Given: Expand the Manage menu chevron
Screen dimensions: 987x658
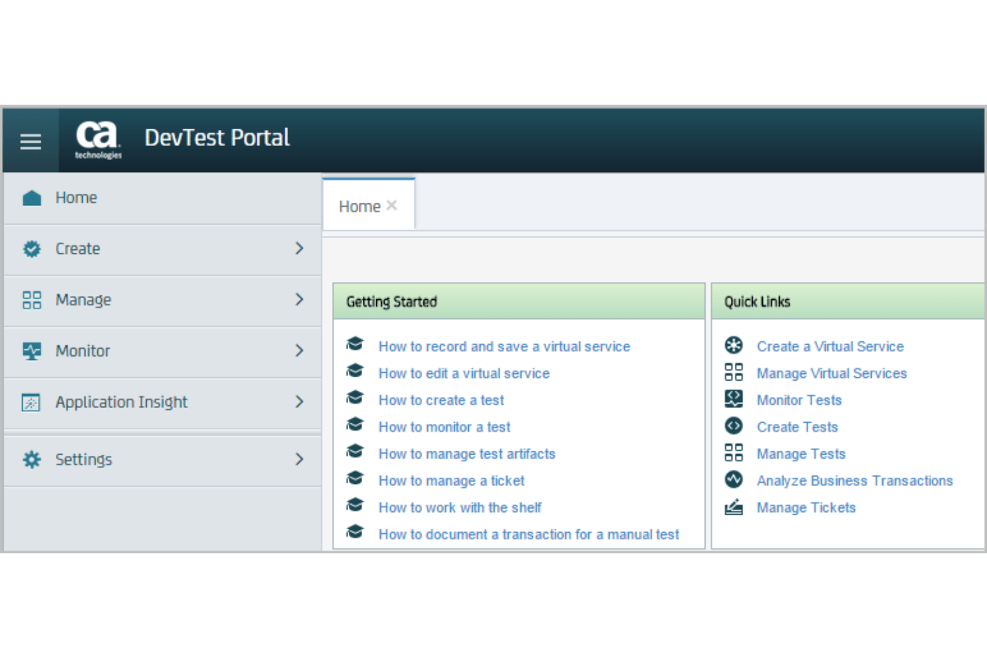Looking at the screenshot, I should [299, 300].
